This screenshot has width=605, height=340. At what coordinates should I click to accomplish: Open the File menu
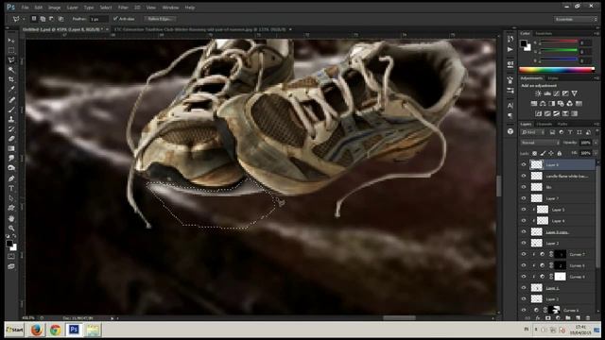pyautogui.click(x=26, y=8)
